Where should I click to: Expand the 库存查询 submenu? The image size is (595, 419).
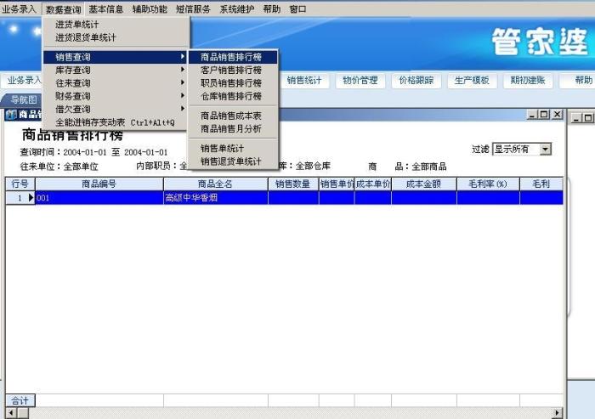coord(73,71)
